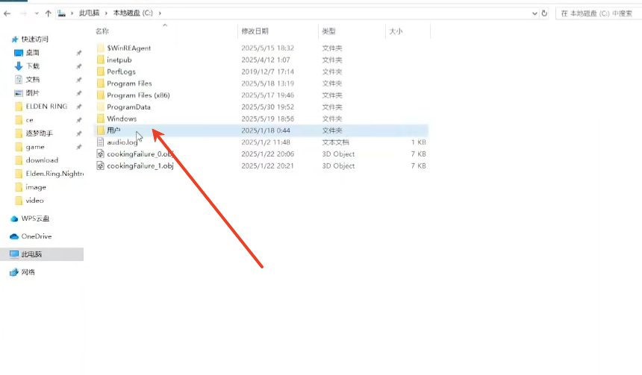Select 网络 in the navigation pane
The height and width of the screenshot is (375, 642).
(28, 272)
